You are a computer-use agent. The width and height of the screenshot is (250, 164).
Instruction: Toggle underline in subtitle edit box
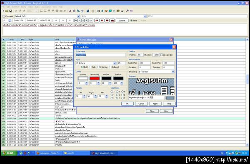[83, 20]
